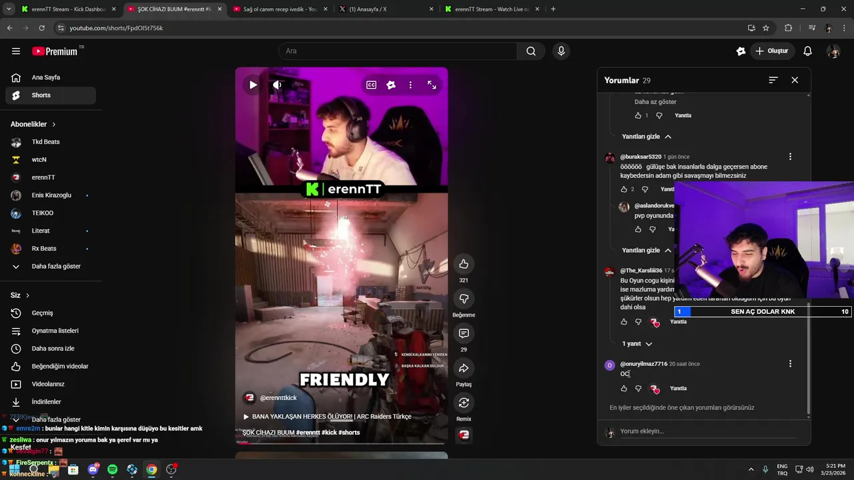The height and width of the screenshot is (480, 854).
Task: Open İndirilenler downloads page
Action: tap(51, 402)
